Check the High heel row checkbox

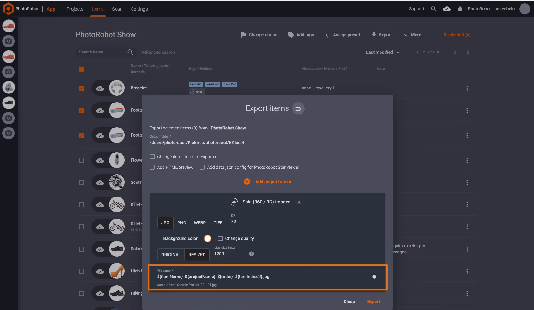click(x=81, y=271)
